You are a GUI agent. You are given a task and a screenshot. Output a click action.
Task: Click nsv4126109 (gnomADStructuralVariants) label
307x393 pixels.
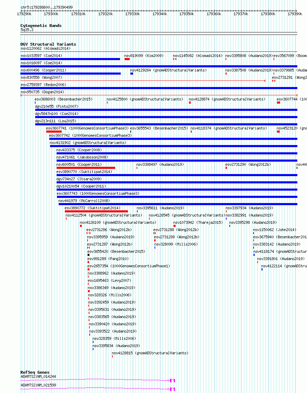point(118,223)
